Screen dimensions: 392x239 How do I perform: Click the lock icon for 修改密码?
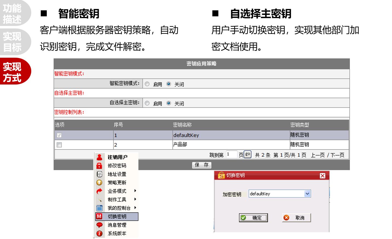point(99,166)
